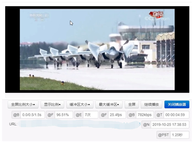The width and height of the screenshot is (192, 143).
Task: Expand the 显示比例 dropdown
Action: point(52,104)
